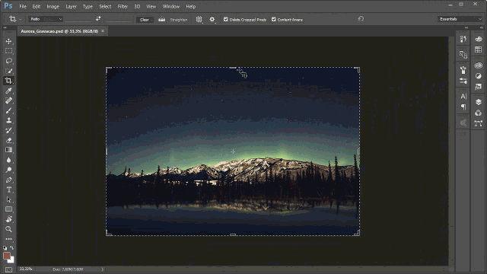Image resolution: width=487 pixels, height=274 pixels.
Task: Select the Brush tool
Action: [x=8, y=110]
